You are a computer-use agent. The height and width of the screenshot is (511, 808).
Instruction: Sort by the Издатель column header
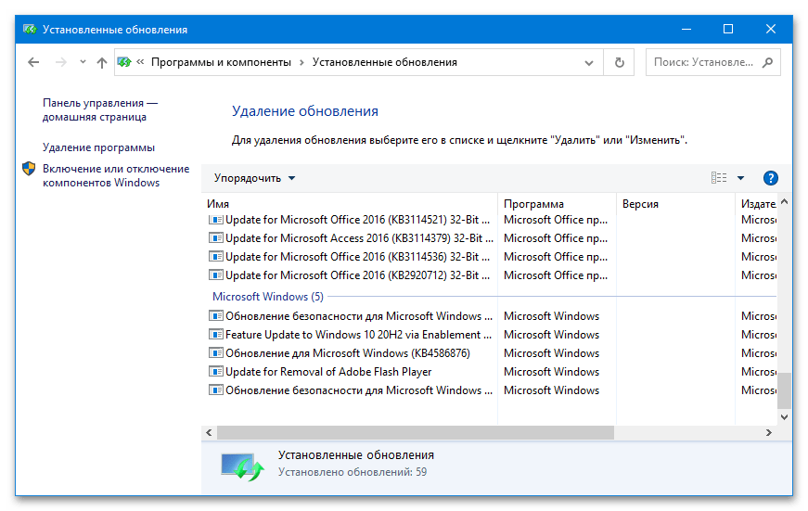pos(758,204)
